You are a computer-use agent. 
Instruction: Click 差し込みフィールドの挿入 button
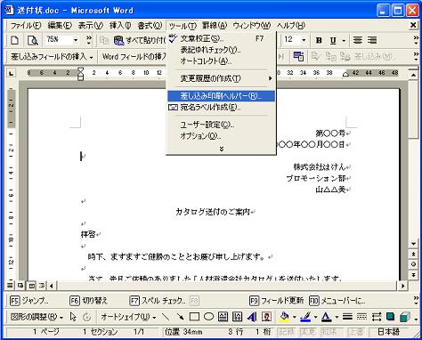(52, 56)
